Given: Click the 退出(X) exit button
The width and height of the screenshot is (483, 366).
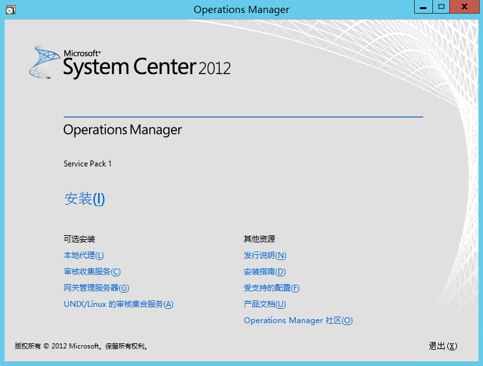Looking at the screenshot, I should 443,346.
